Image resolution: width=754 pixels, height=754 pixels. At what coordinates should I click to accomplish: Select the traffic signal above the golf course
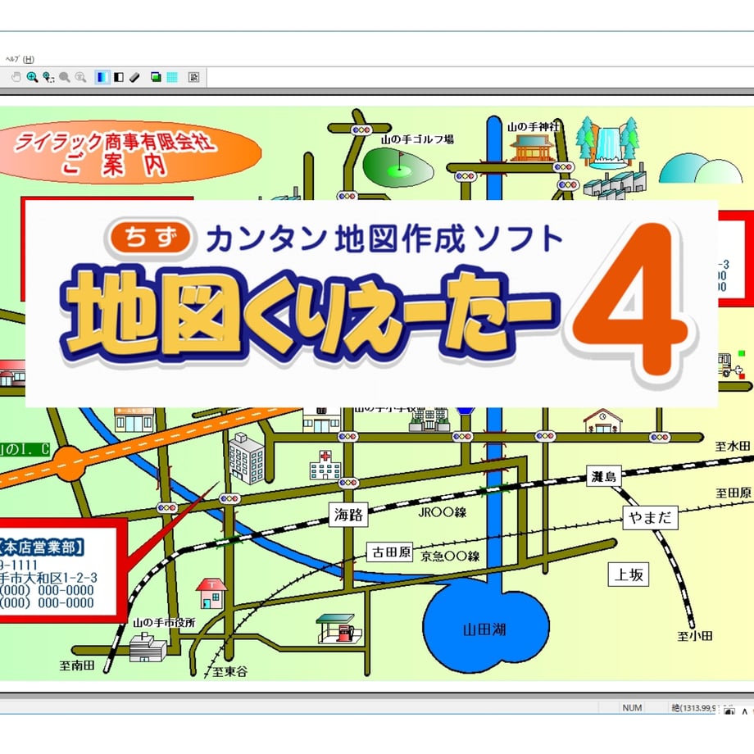[x=361, y=129]
